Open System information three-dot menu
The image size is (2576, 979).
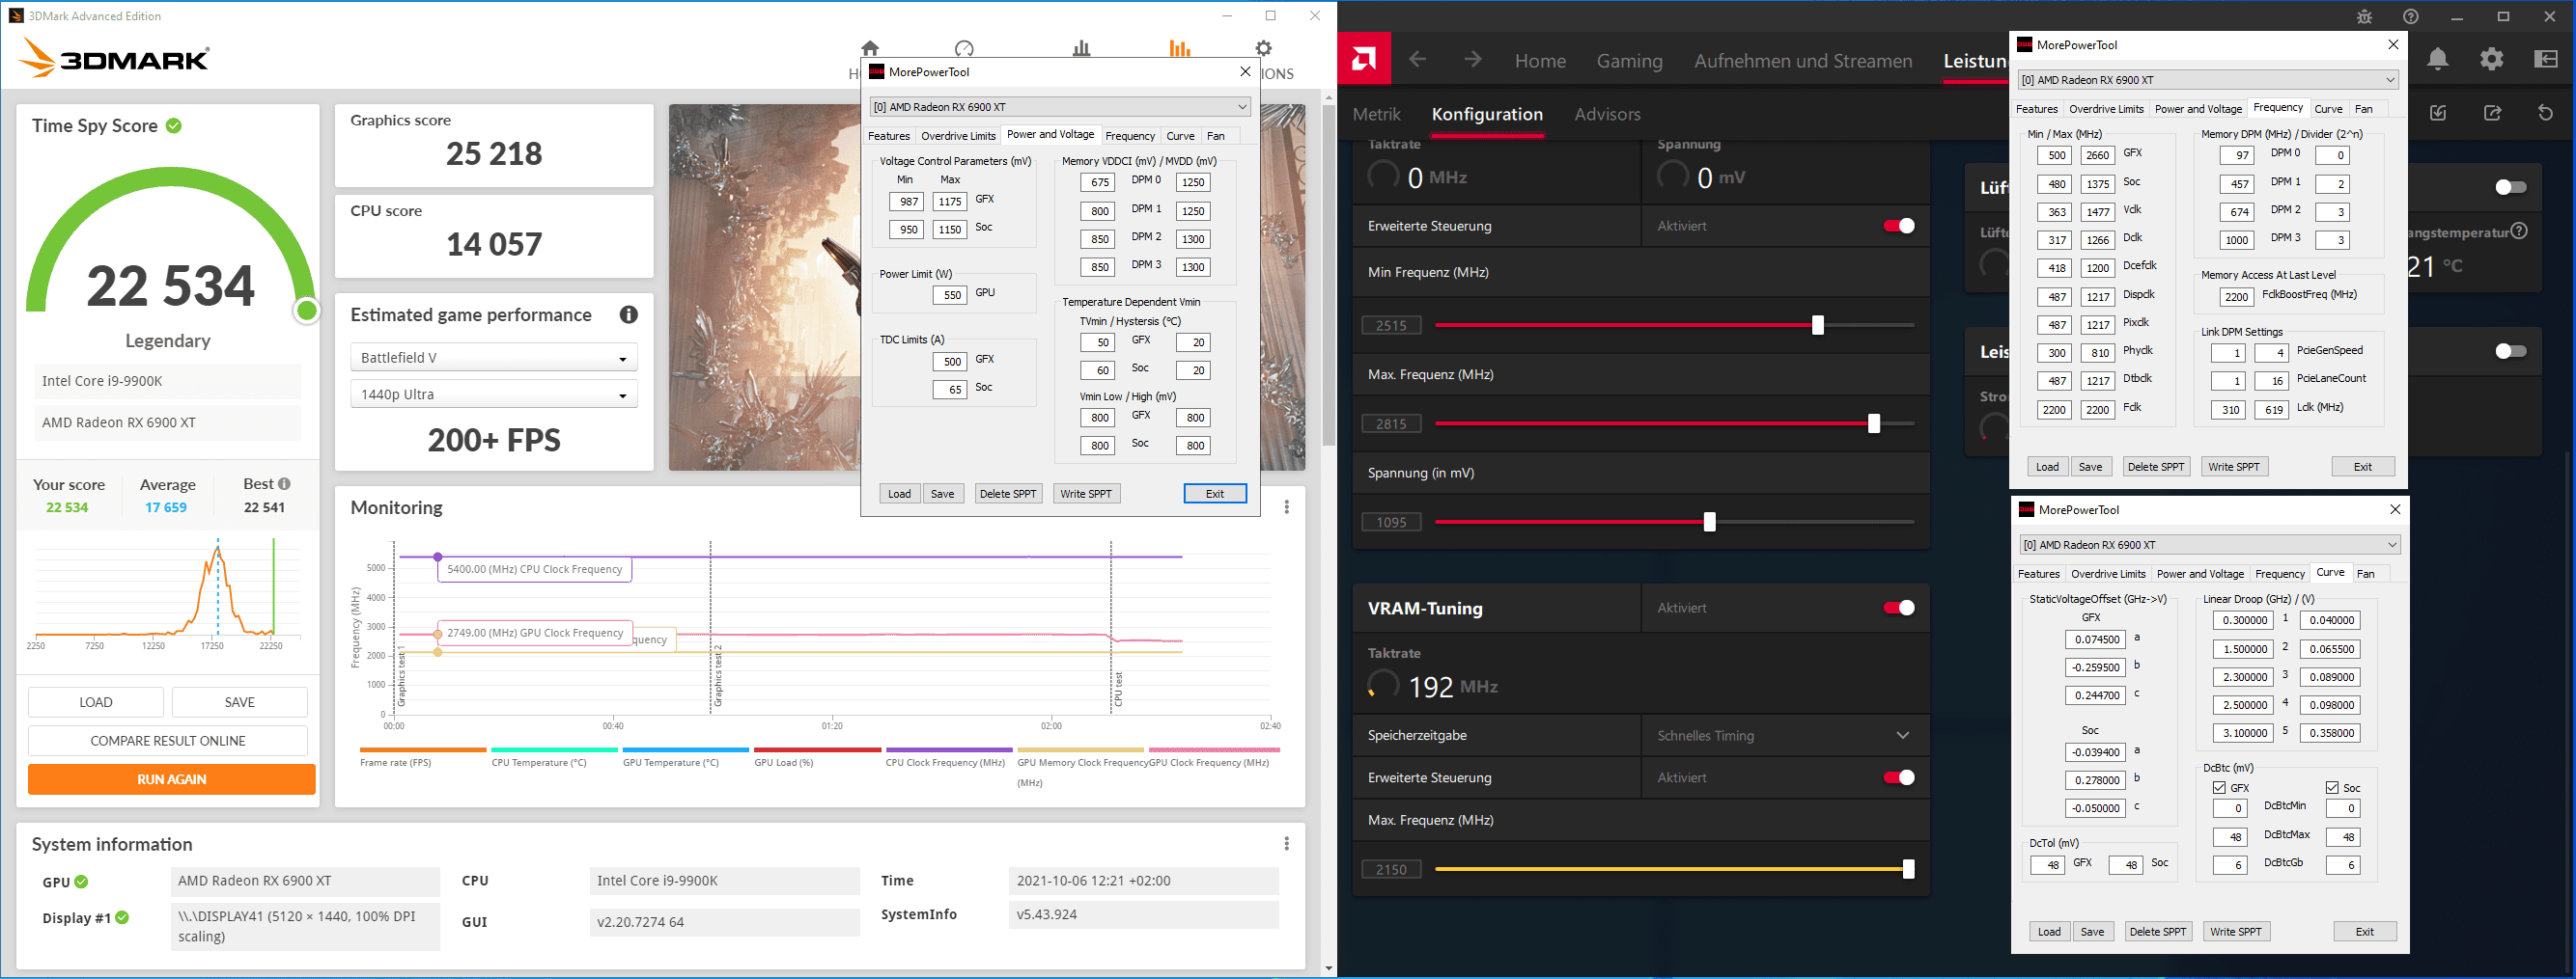tap(1286, 844)
